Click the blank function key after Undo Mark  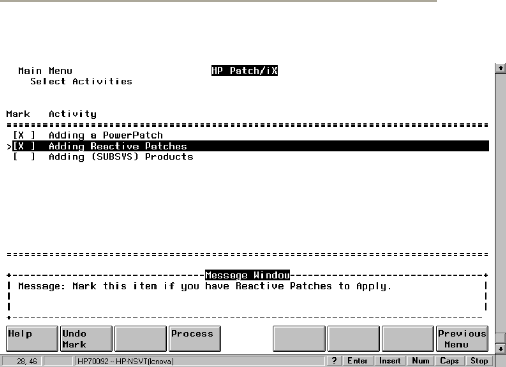(141, 339)
